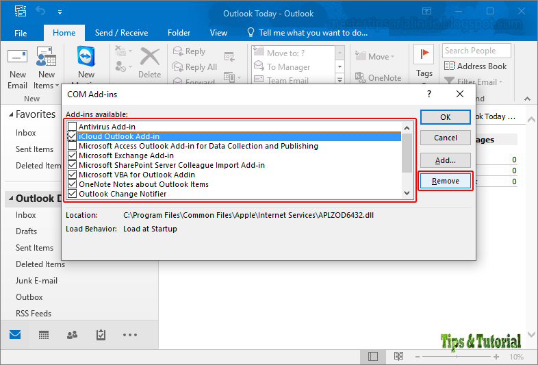The height and width of the screenshot is (365, 538).
Task: Send item to OneNote
Action: (378, 78)
